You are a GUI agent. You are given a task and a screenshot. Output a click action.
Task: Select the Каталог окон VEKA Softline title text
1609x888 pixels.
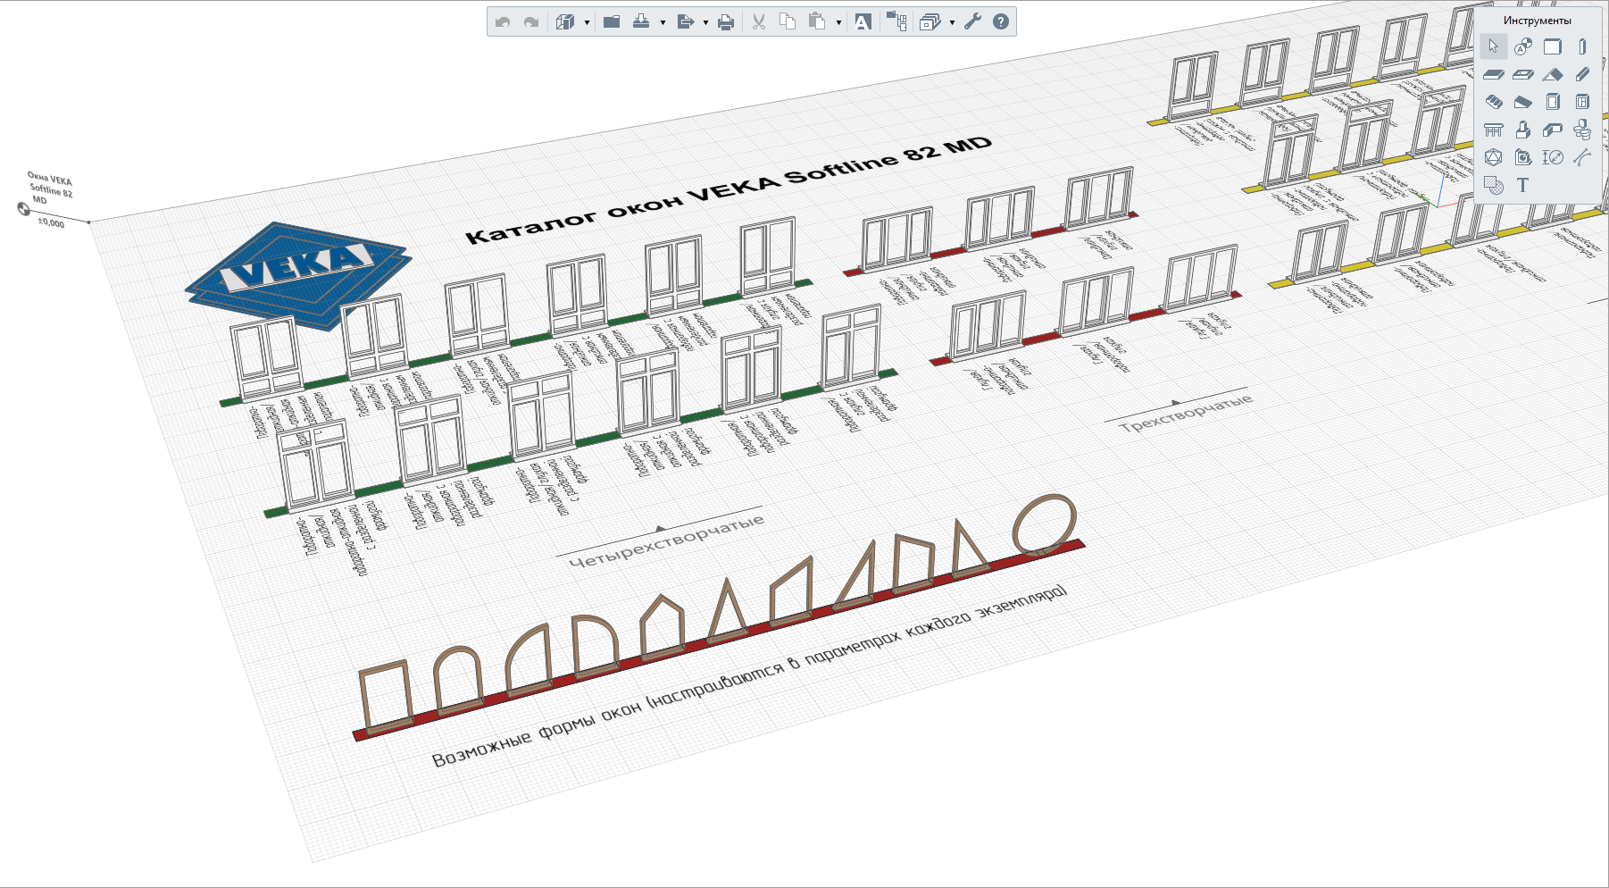click(x=729, y=189)
